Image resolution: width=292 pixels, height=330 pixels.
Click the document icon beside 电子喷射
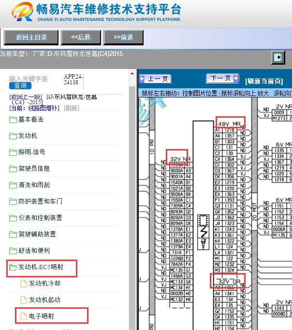point(23,316)
